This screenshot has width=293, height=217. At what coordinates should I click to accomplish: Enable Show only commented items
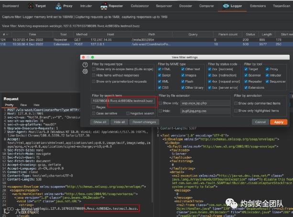pos(236,103)
